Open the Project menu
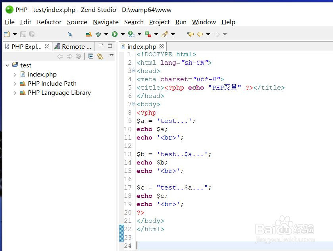 point(160,22)
